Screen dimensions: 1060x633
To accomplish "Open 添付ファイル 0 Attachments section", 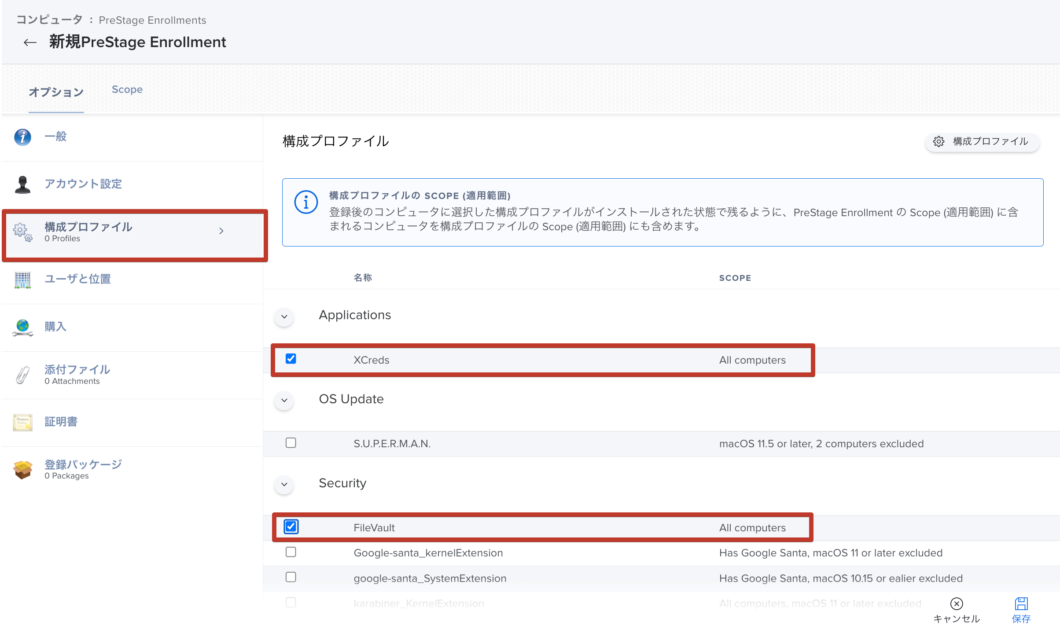I will (132, 375).
